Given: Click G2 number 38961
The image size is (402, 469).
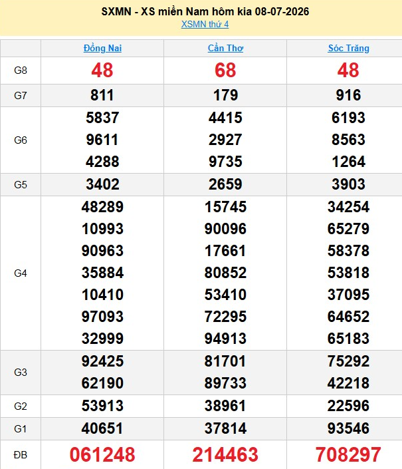Looking at the screenshot, I should (225, 406).
